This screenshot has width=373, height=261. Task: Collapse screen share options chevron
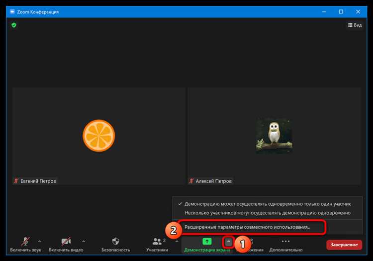pos(228,242)
